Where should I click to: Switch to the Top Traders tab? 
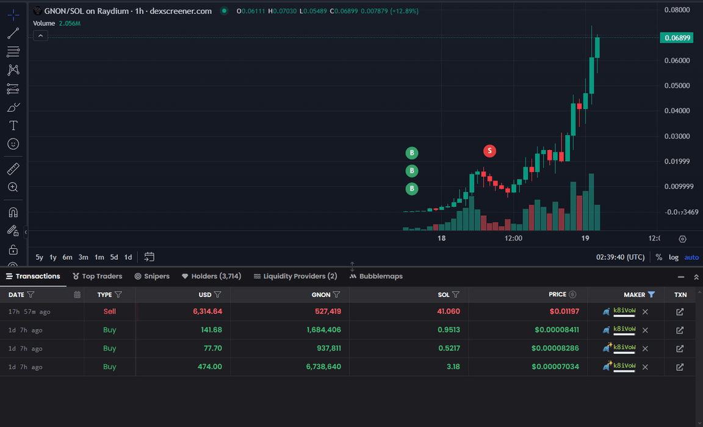(97, 276)
